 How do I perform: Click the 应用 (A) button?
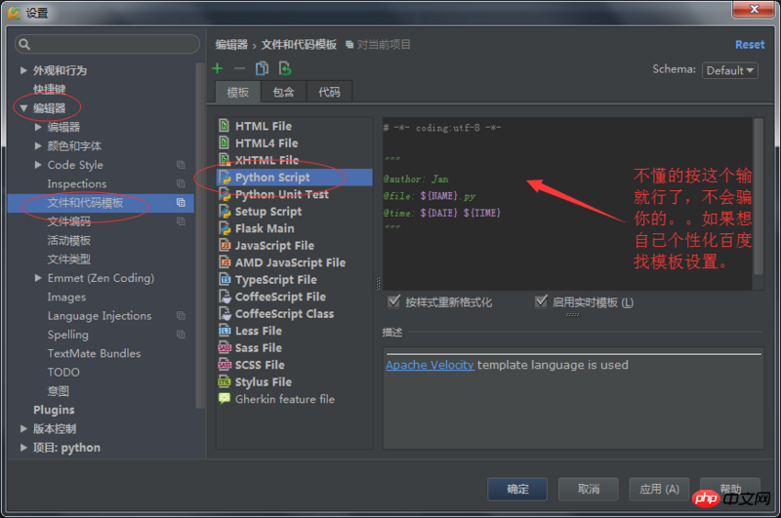(659, 489)
